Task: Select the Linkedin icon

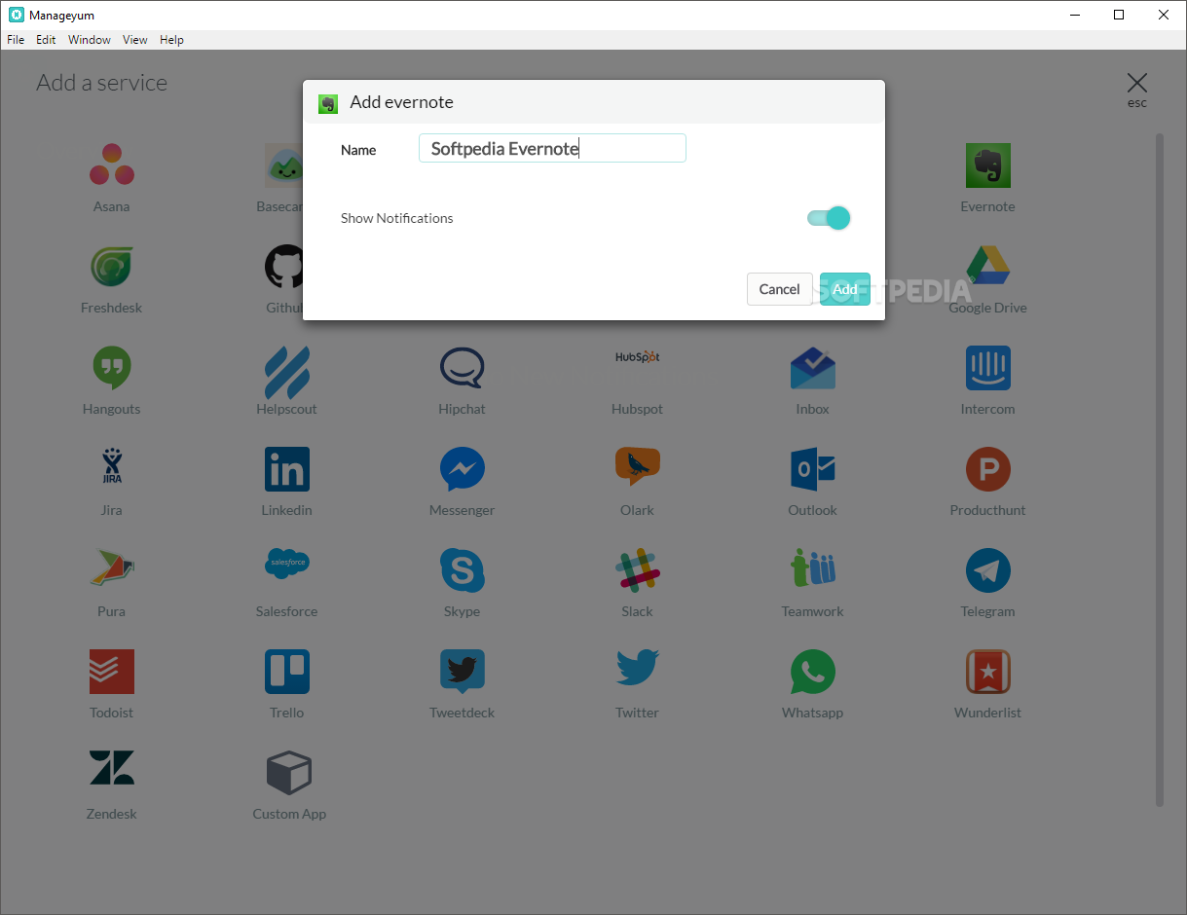Action: tap(287, 469)
